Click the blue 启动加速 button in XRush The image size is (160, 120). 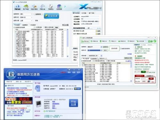(x=52, y=16)
